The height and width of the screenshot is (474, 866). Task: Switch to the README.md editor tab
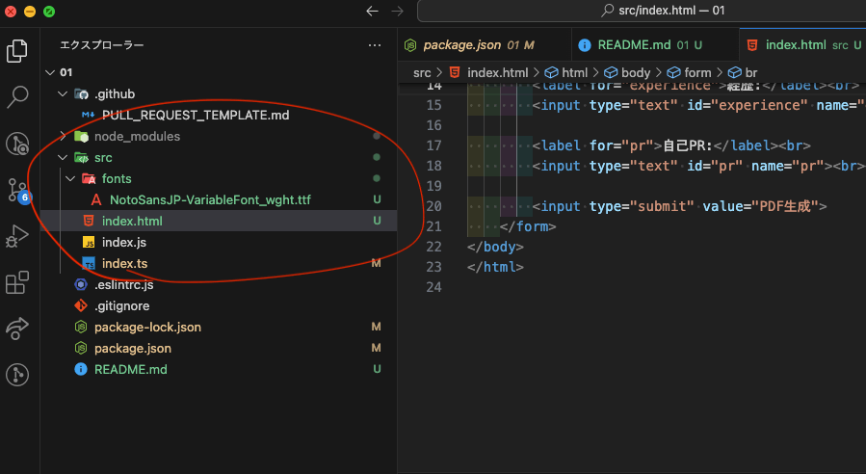[x=655, y=44]
